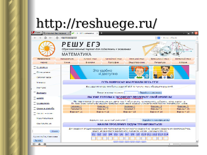Open the Учителю sidebar link
The height and width of the screenshot is (155, 207).
41,88
